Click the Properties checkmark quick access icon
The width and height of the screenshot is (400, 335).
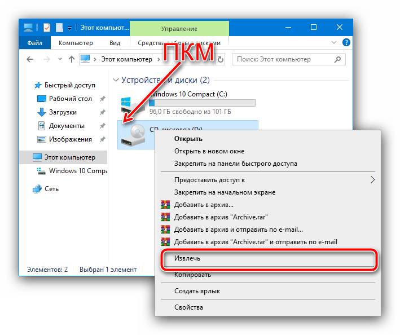click(x=47, y=28)
